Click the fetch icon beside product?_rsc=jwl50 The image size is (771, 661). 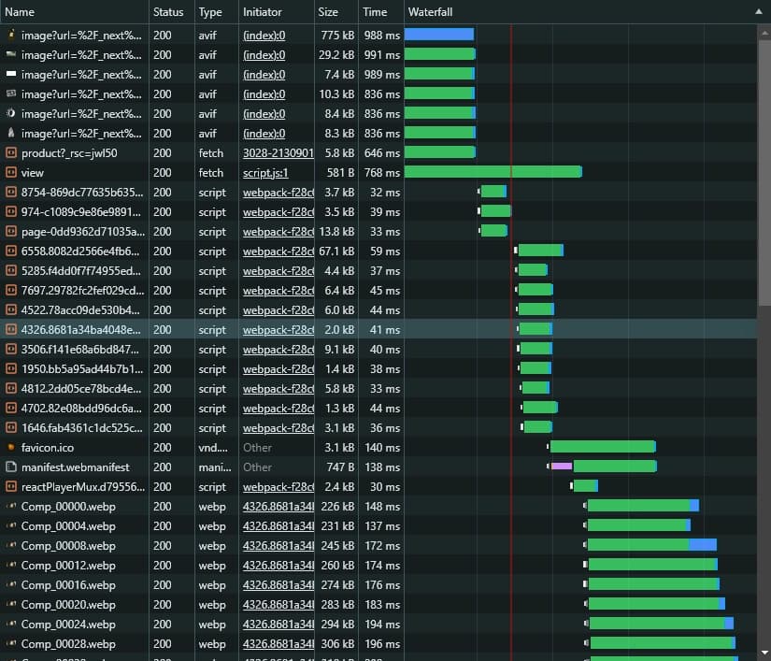pos(11,153)
